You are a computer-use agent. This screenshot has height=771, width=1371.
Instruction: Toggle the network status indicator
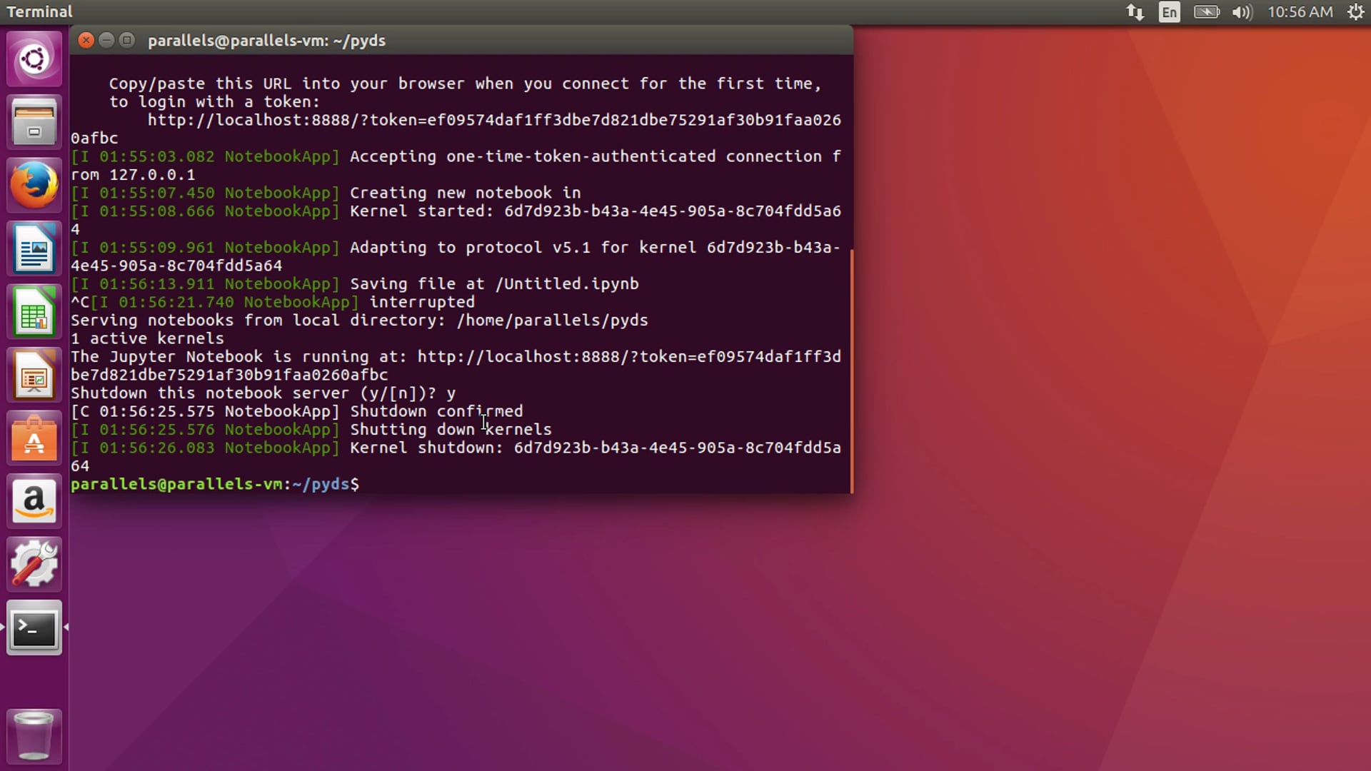click(1134, 11)
